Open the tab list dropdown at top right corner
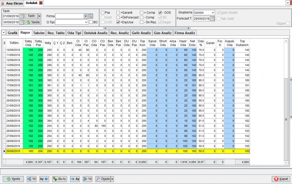The image size is (292, 184). [288, 3]
